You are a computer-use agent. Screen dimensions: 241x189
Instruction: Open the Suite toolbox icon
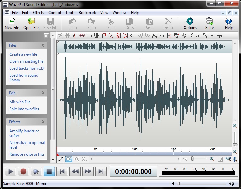tap(209, 21)
